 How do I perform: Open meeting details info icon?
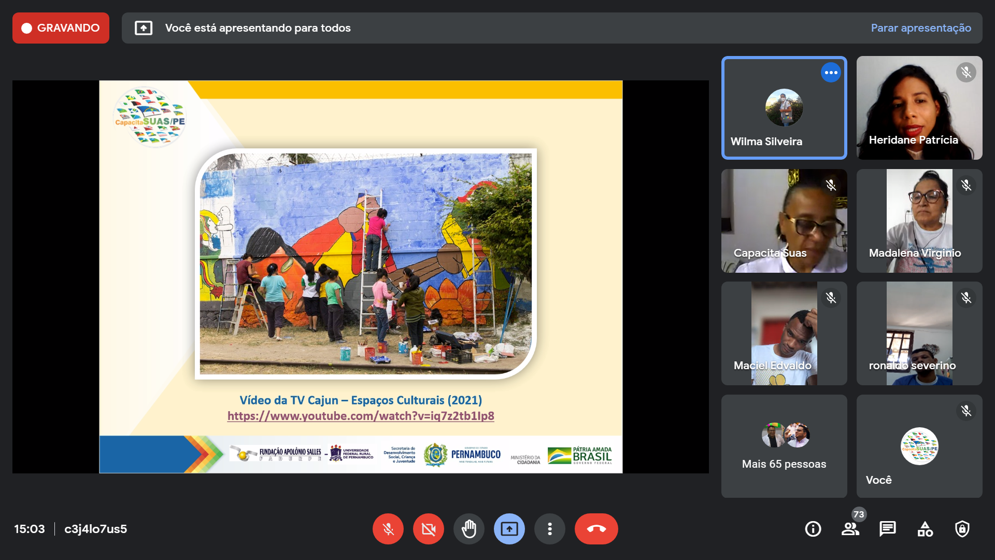[813, 529]
